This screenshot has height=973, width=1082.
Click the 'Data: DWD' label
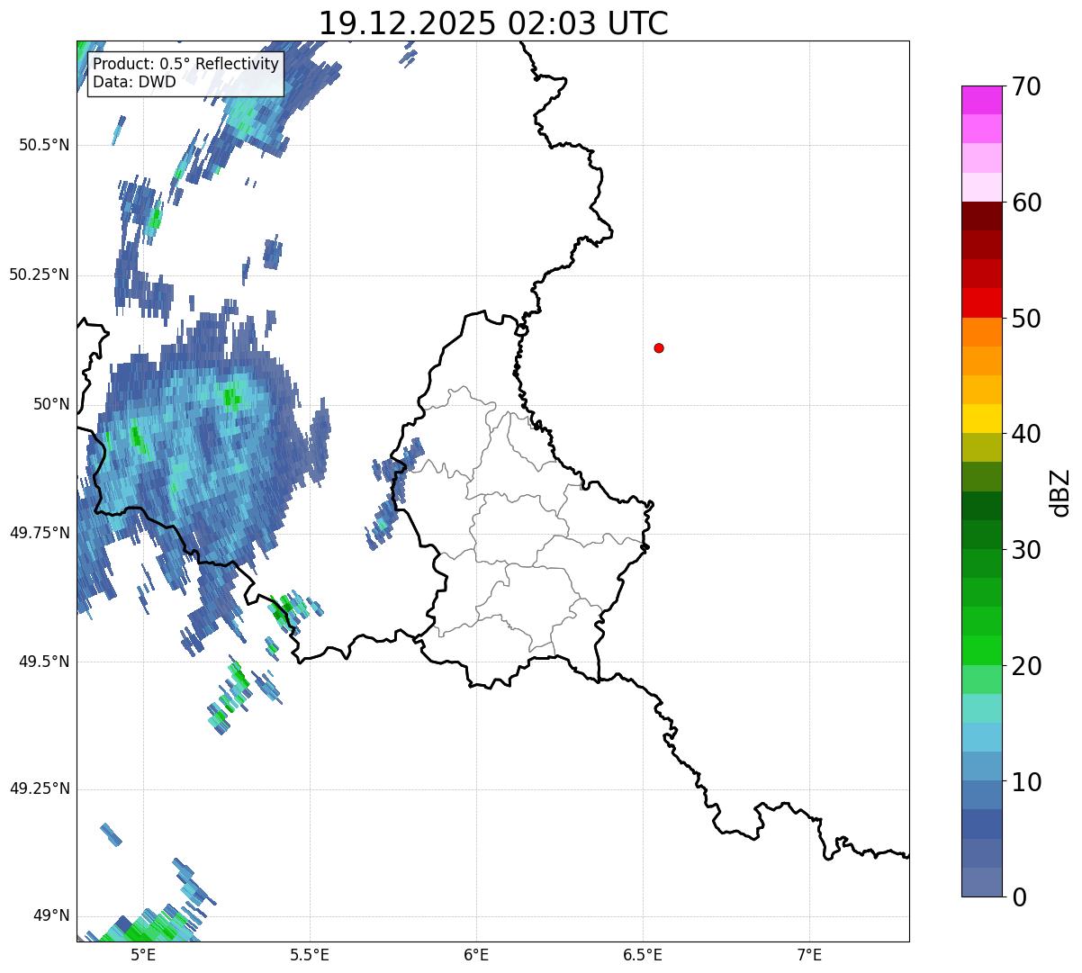[134, 83]
